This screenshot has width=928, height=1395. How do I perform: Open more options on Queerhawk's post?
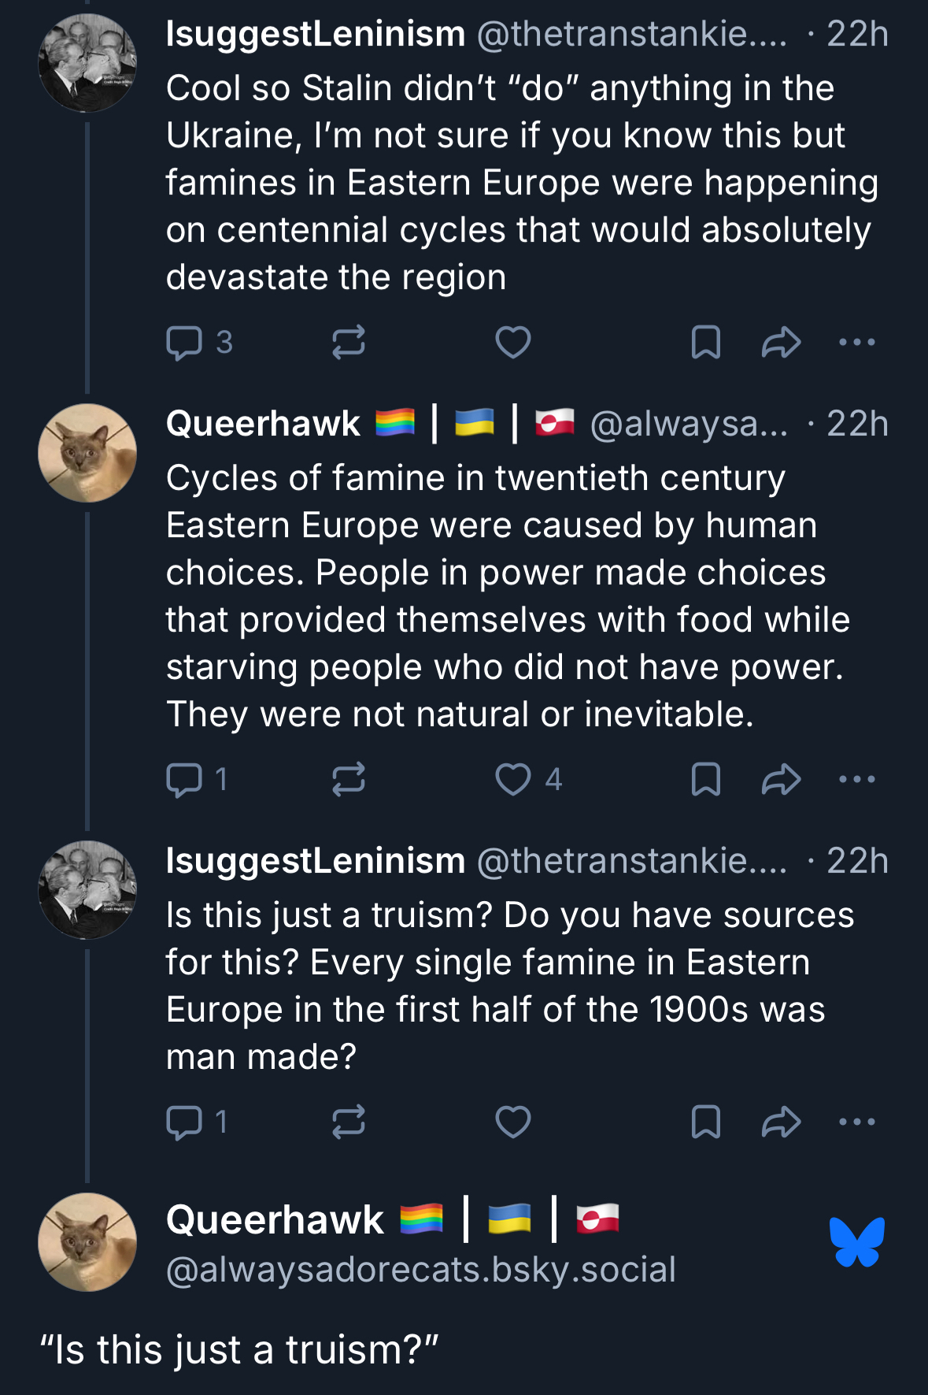pyautogui.click(x=857, y=780)
